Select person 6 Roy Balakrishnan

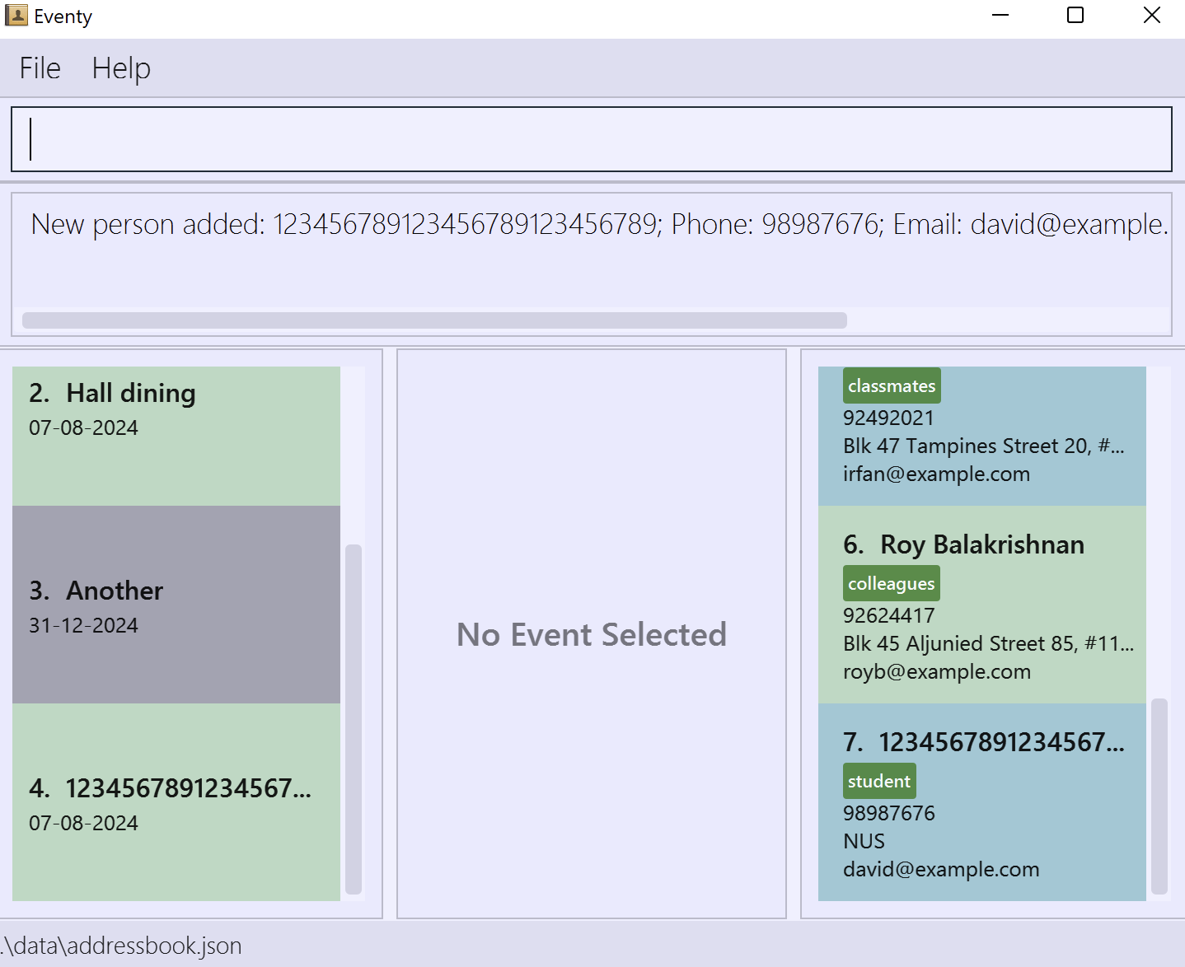click(982, 605)
